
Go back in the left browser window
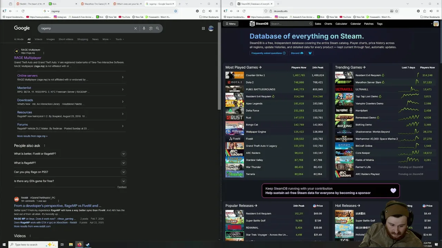point(10,11)
